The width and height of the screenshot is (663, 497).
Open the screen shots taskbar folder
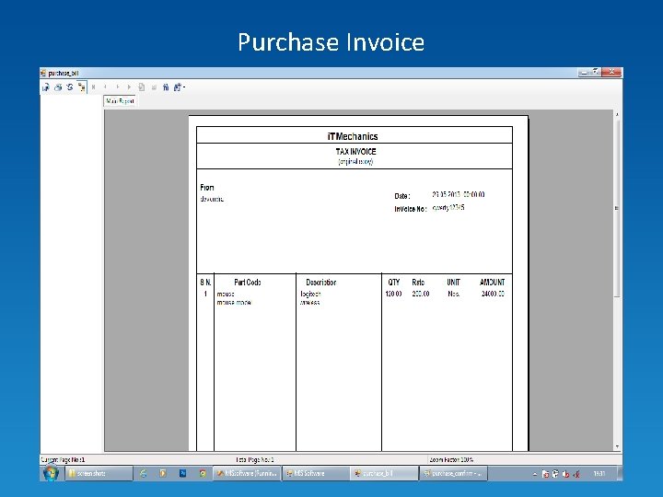[x=99, y=473]
